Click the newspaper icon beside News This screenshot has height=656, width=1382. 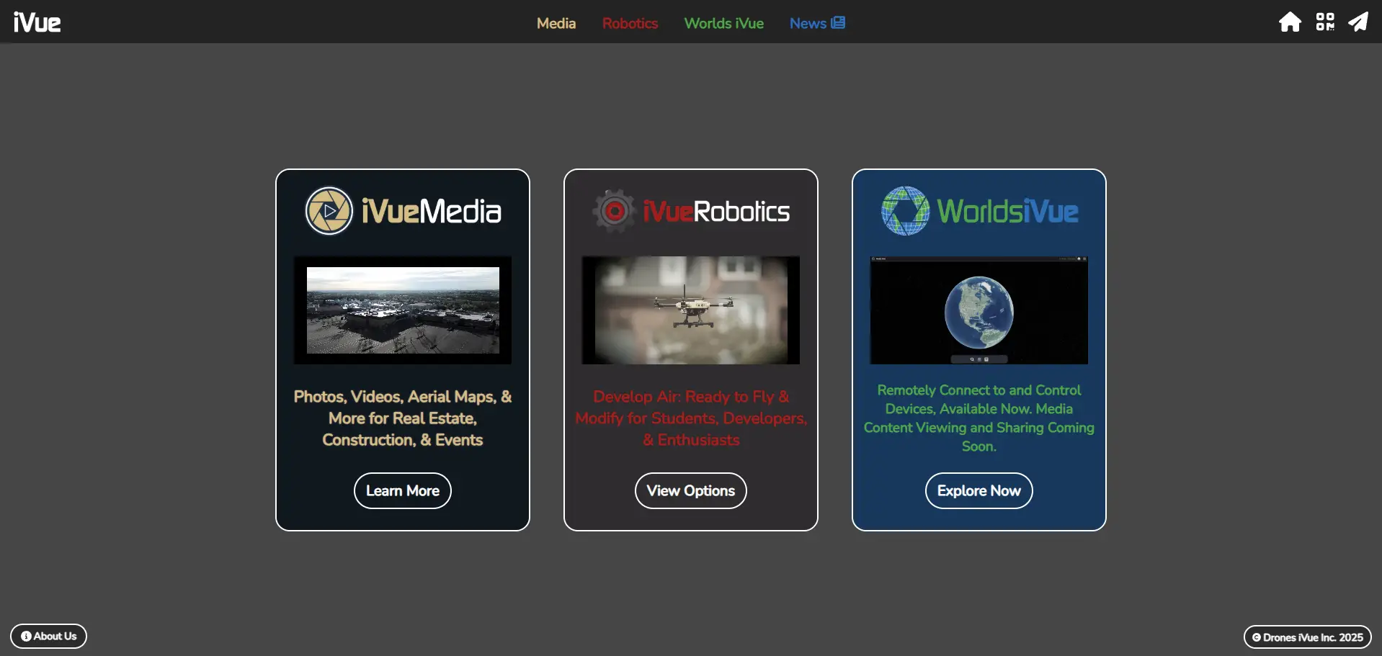[x=838, y=23]
